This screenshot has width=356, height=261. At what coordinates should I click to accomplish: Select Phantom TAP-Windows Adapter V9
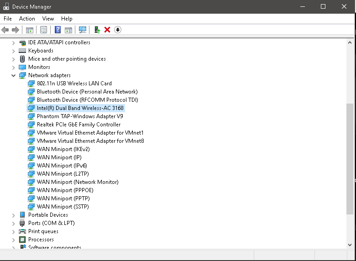(x=80, y=116)
